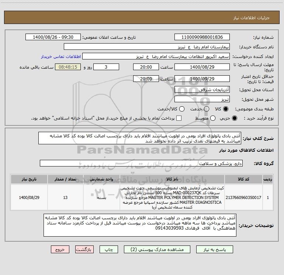The image size is (284, 275).
Task: Select the جزیی purchase type radio
Action: 234,118
